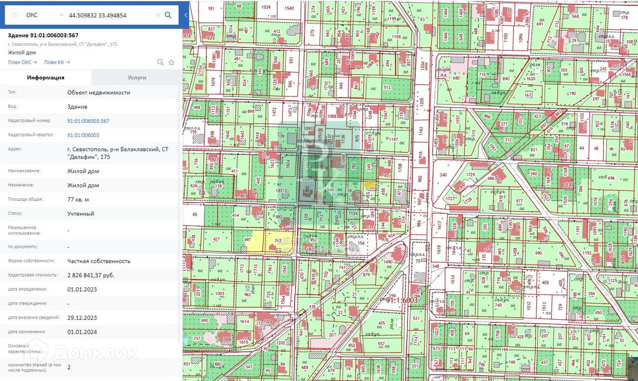Switch to the Услуги tab
The height and width of the screenshot is (381, 638).
pyautogui.click(x=137, y=78)
